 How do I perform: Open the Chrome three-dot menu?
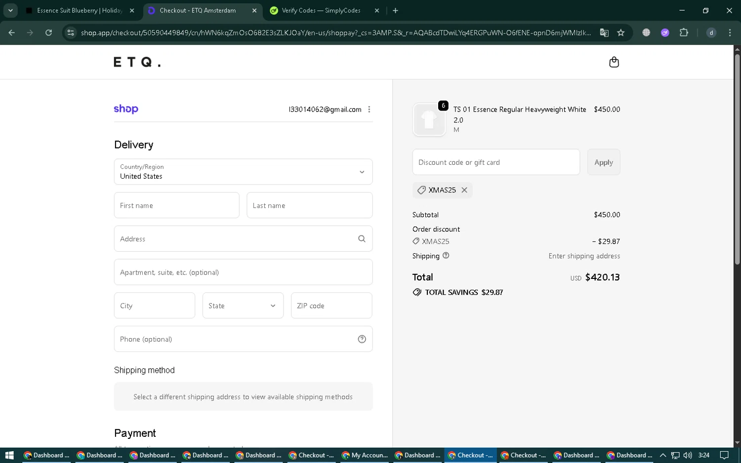click(730, 33)
